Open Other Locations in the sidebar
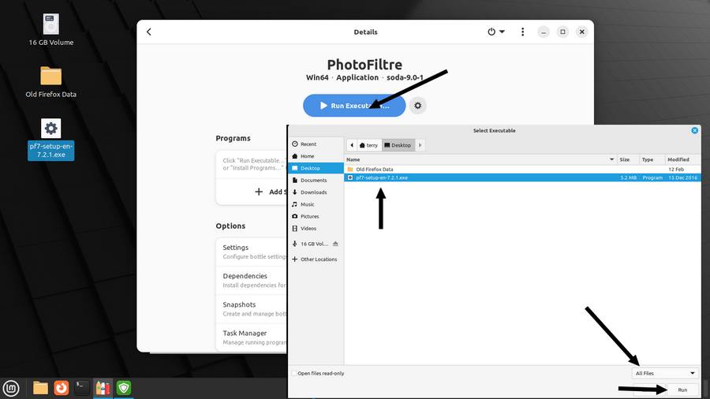Viewport: 710px width, 399px height. click(x=318, y=259)
